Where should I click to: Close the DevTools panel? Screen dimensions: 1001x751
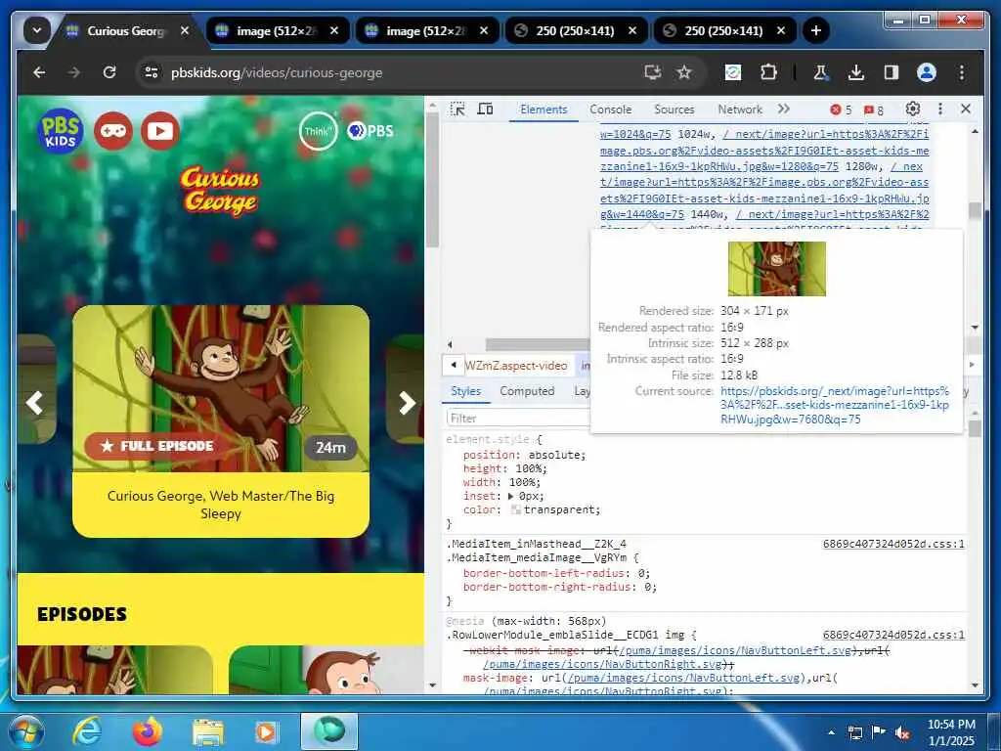[965, 110]
